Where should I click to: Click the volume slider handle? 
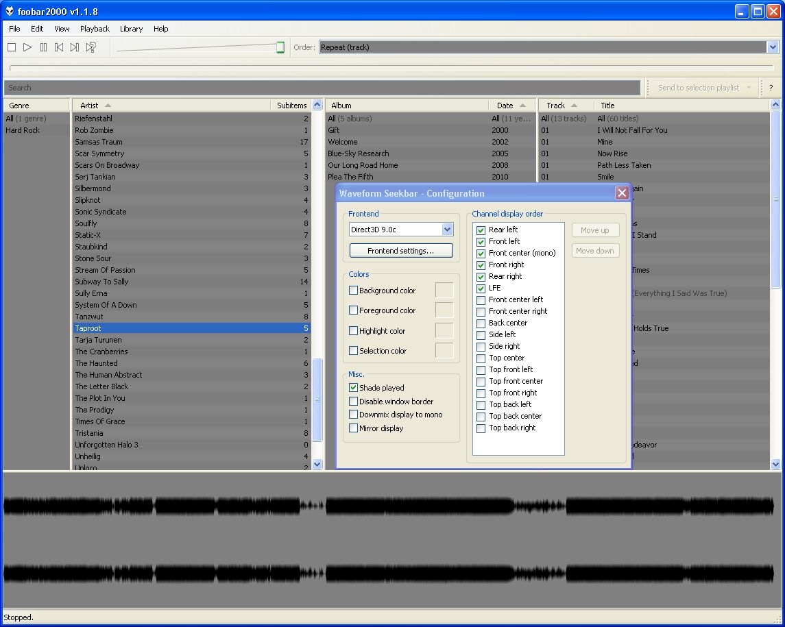pyautogui.click(x=280, y=47)
